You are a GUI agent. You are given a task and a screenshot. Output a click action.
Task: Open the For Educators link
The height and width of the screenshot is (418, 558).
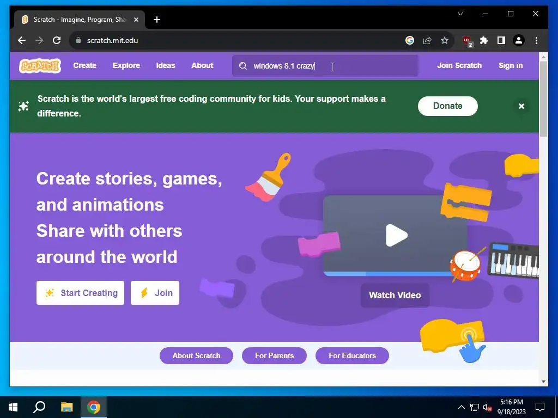[353, 355]
